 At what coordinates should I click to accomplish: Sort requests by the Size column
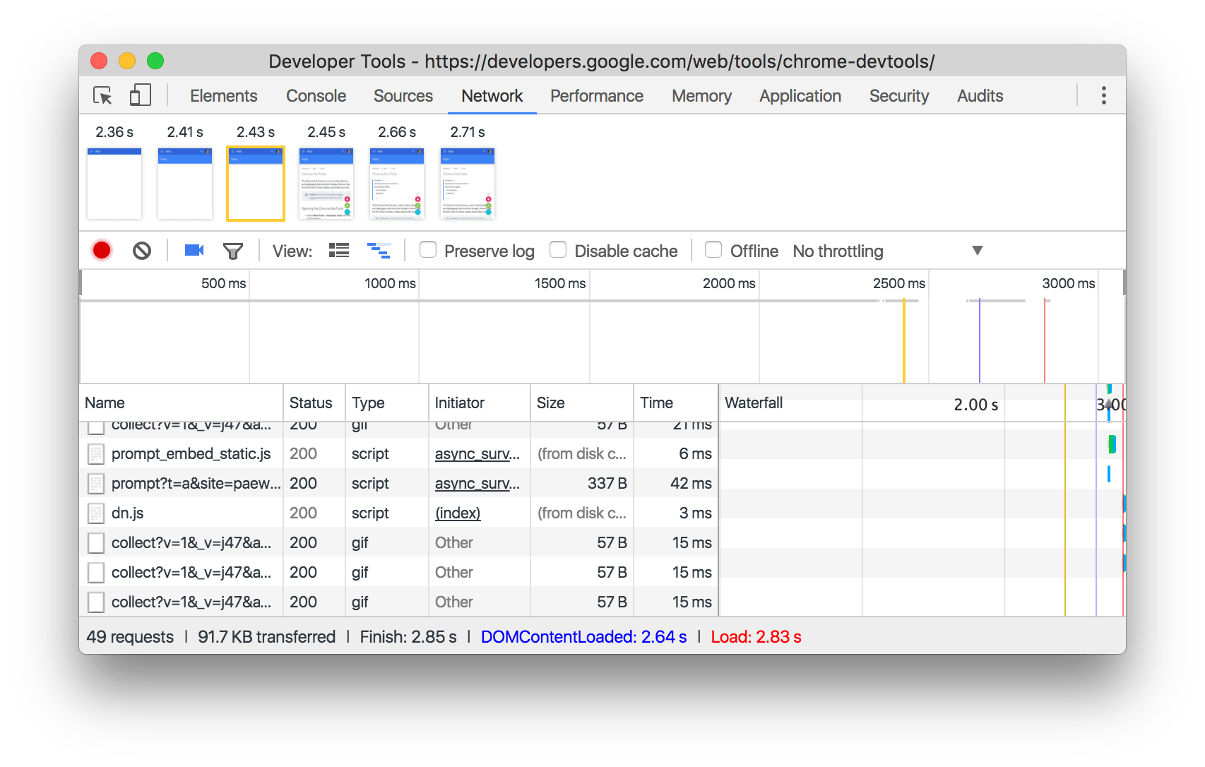tap(551, 403)
